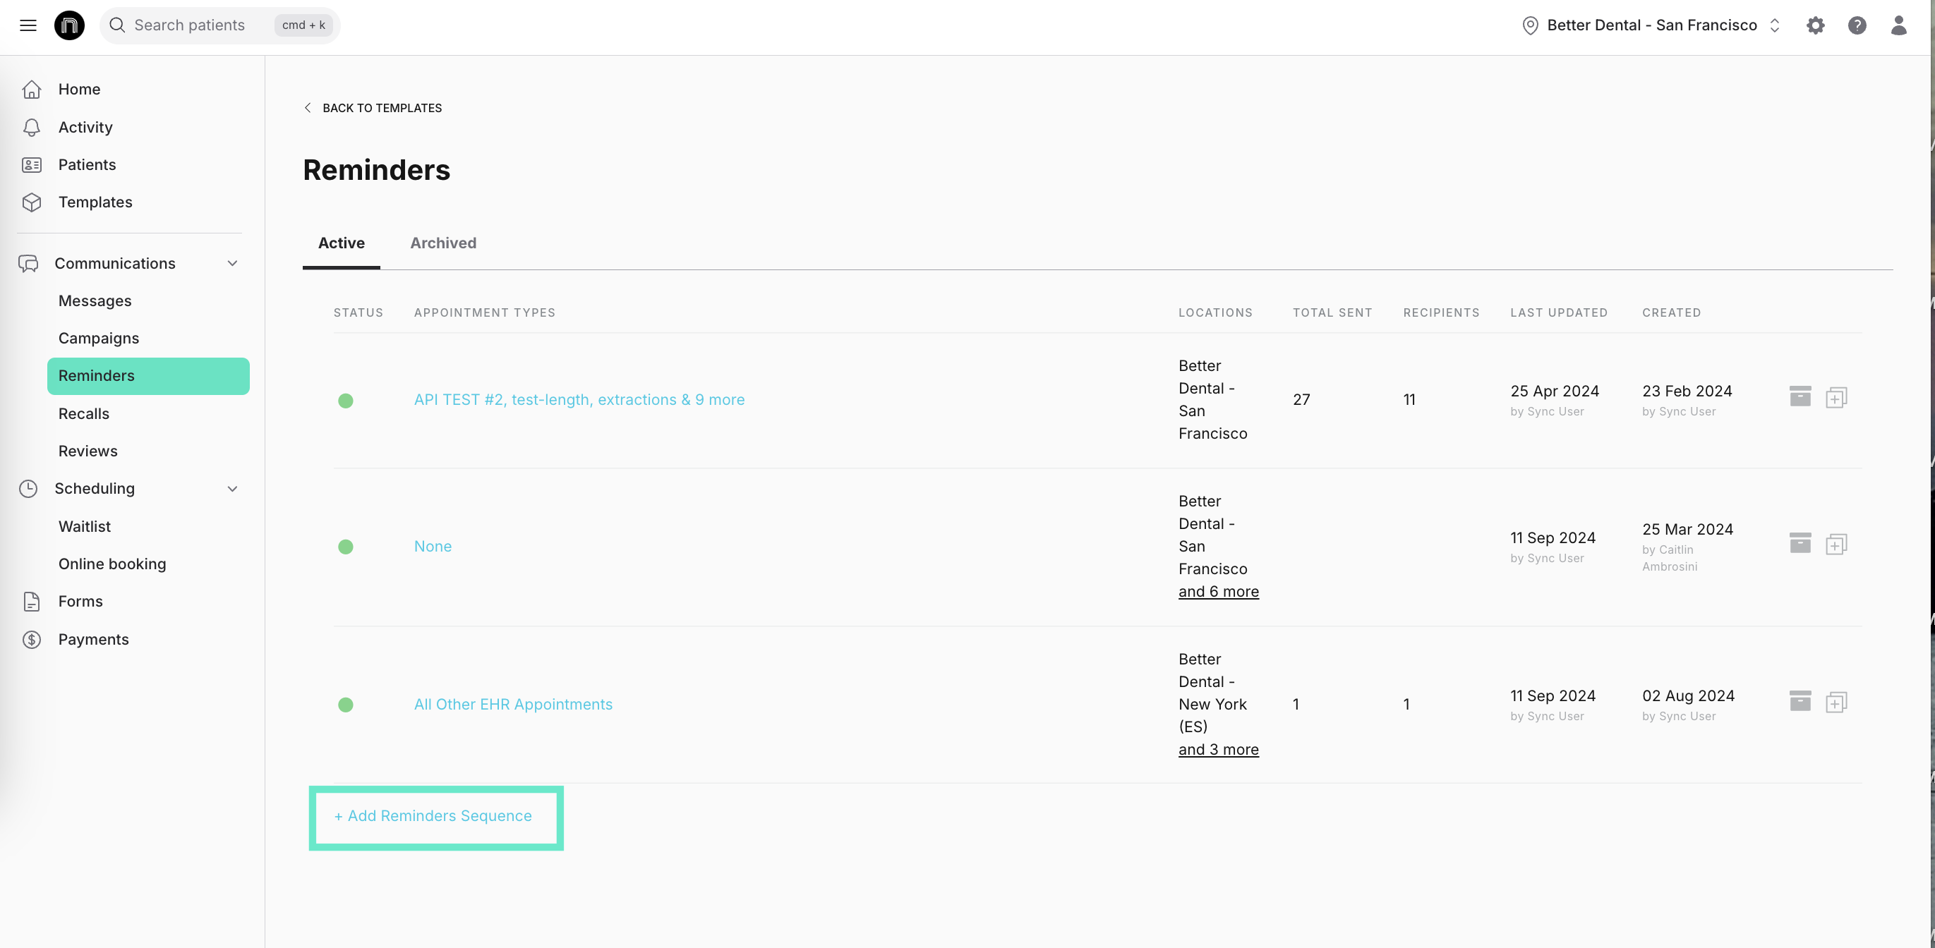Open settings gear icon
Screen dimensions: 1935x948
[1815, 25]
